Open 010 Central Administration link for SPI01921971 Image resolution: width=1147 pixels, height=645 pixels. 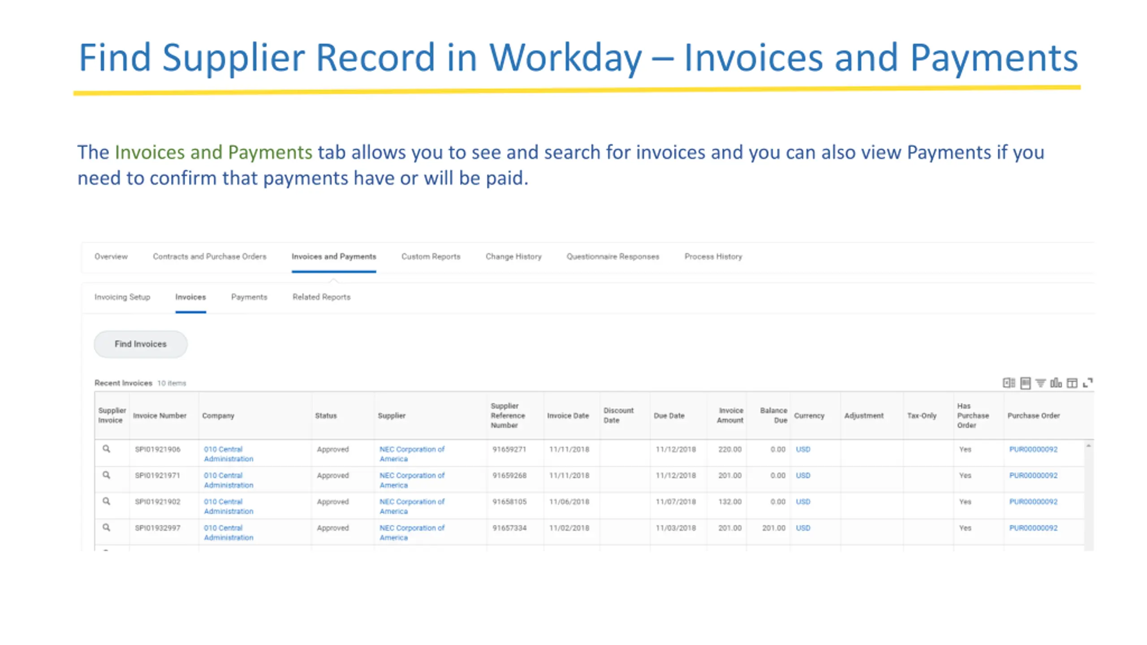pyautogui.click(x=229, y=480)
